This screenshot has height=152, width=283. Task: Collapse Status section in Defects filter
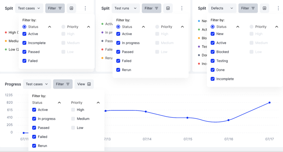(x=237, y=27)
